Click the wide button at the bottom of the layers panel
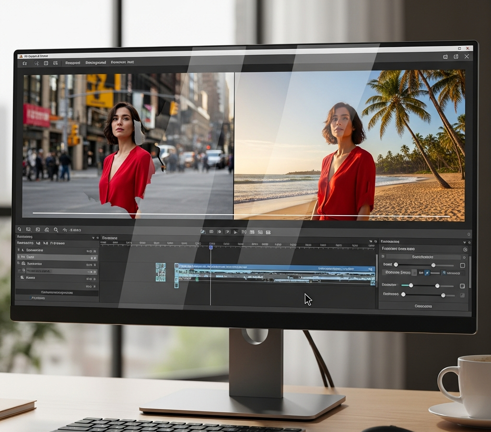 57,292
